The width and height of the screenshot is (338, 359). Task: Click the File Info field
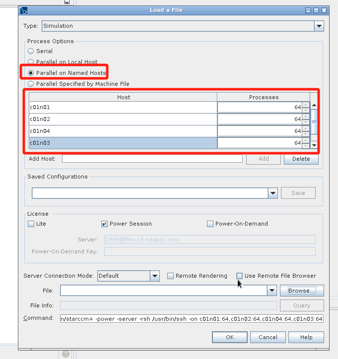(168, 305)
